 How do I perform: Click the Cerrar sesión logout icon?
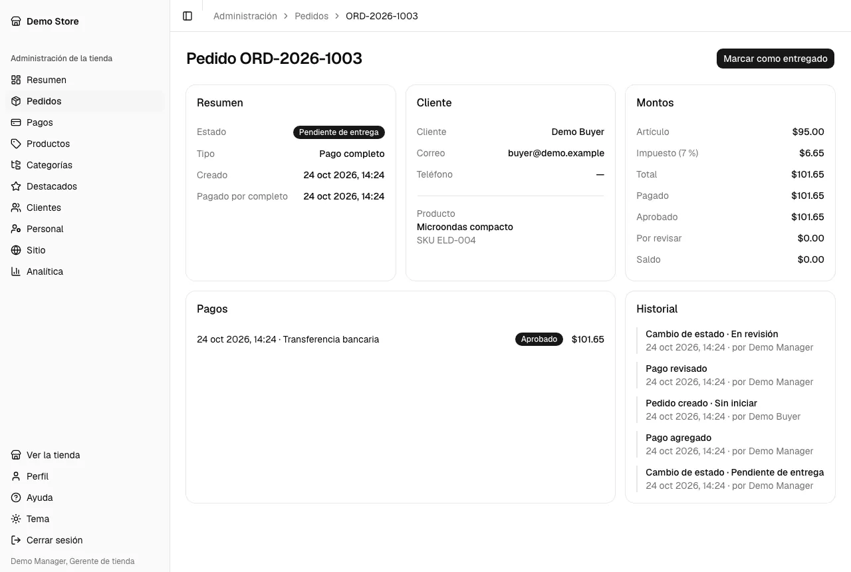pos(16,540)
